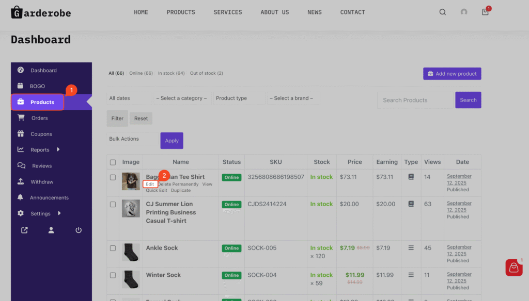529x301 pixels.
Task: Go to PRODUCTS in top navigation
Action: pyautogui.click(x=181, y=12)
